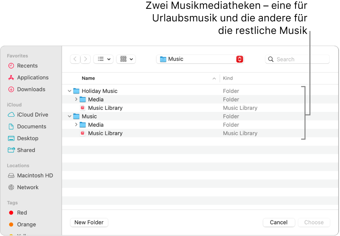Image resolution: width=340 pixels, height=236 pixels.
Task: Open Downloads in the sidebar
Action: coord(27,89)
